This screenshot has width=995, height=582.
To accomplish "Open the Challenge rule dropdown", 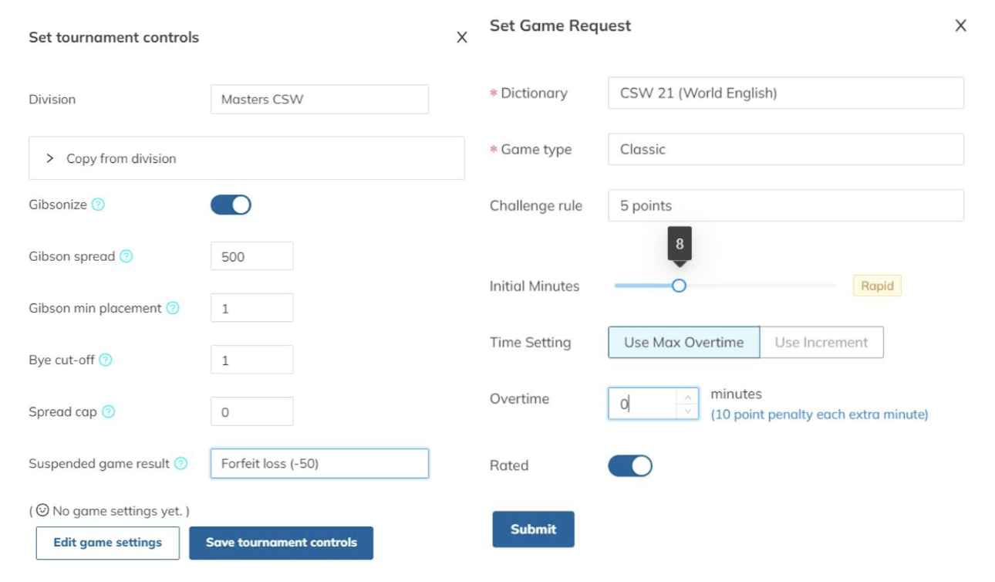I will (785, 205).
